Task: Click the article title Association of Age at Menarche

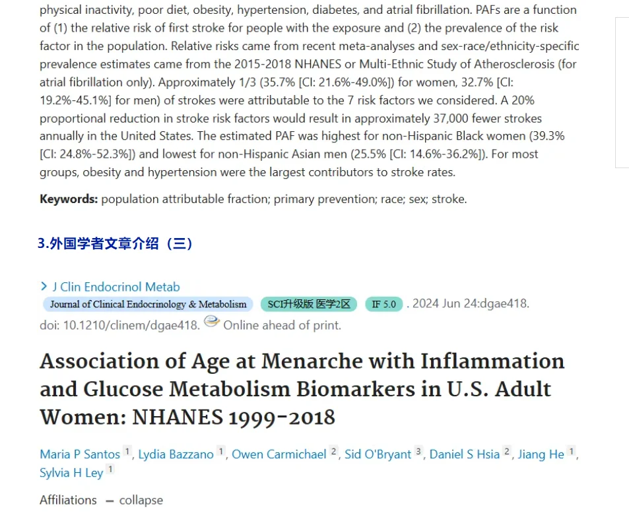Action: click(302, 389)
